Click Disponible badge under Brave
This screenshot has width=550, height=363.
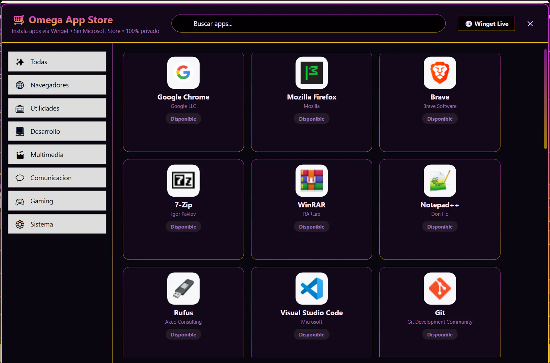440,119
